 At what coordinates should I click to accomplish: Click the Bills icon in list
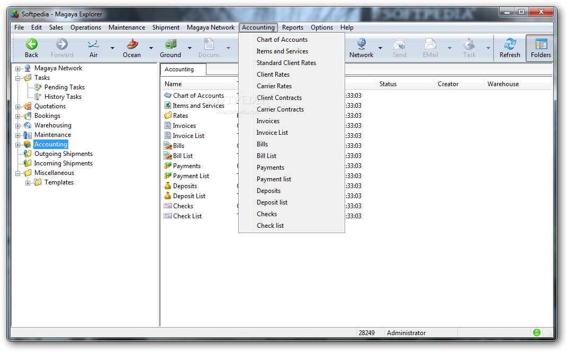tap(168, 145)
